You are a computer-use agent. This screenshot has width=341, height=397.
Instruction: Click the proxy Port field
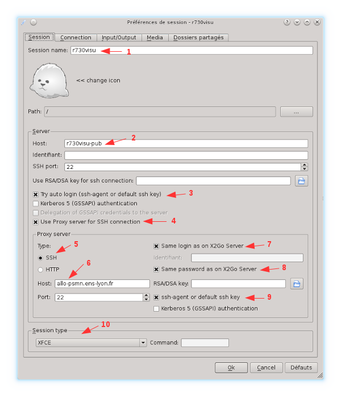pos(99,297)
